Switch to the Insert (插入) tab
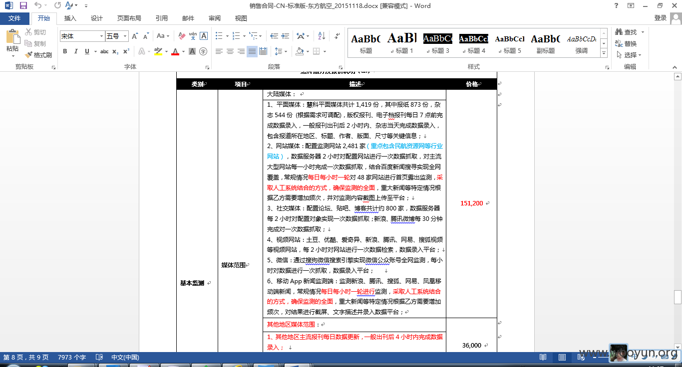Viewport: 682px width, 367px height. [70, 18]
